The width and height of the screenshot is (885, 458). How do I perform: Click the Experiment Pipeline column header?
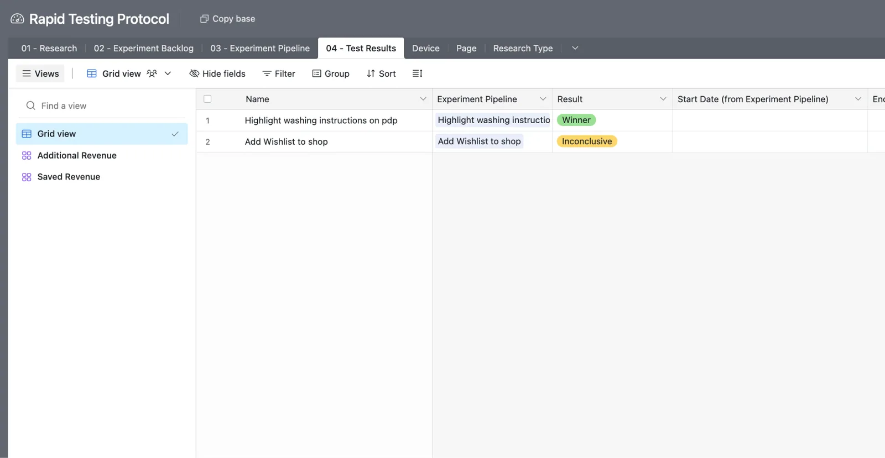click(492, 99)
